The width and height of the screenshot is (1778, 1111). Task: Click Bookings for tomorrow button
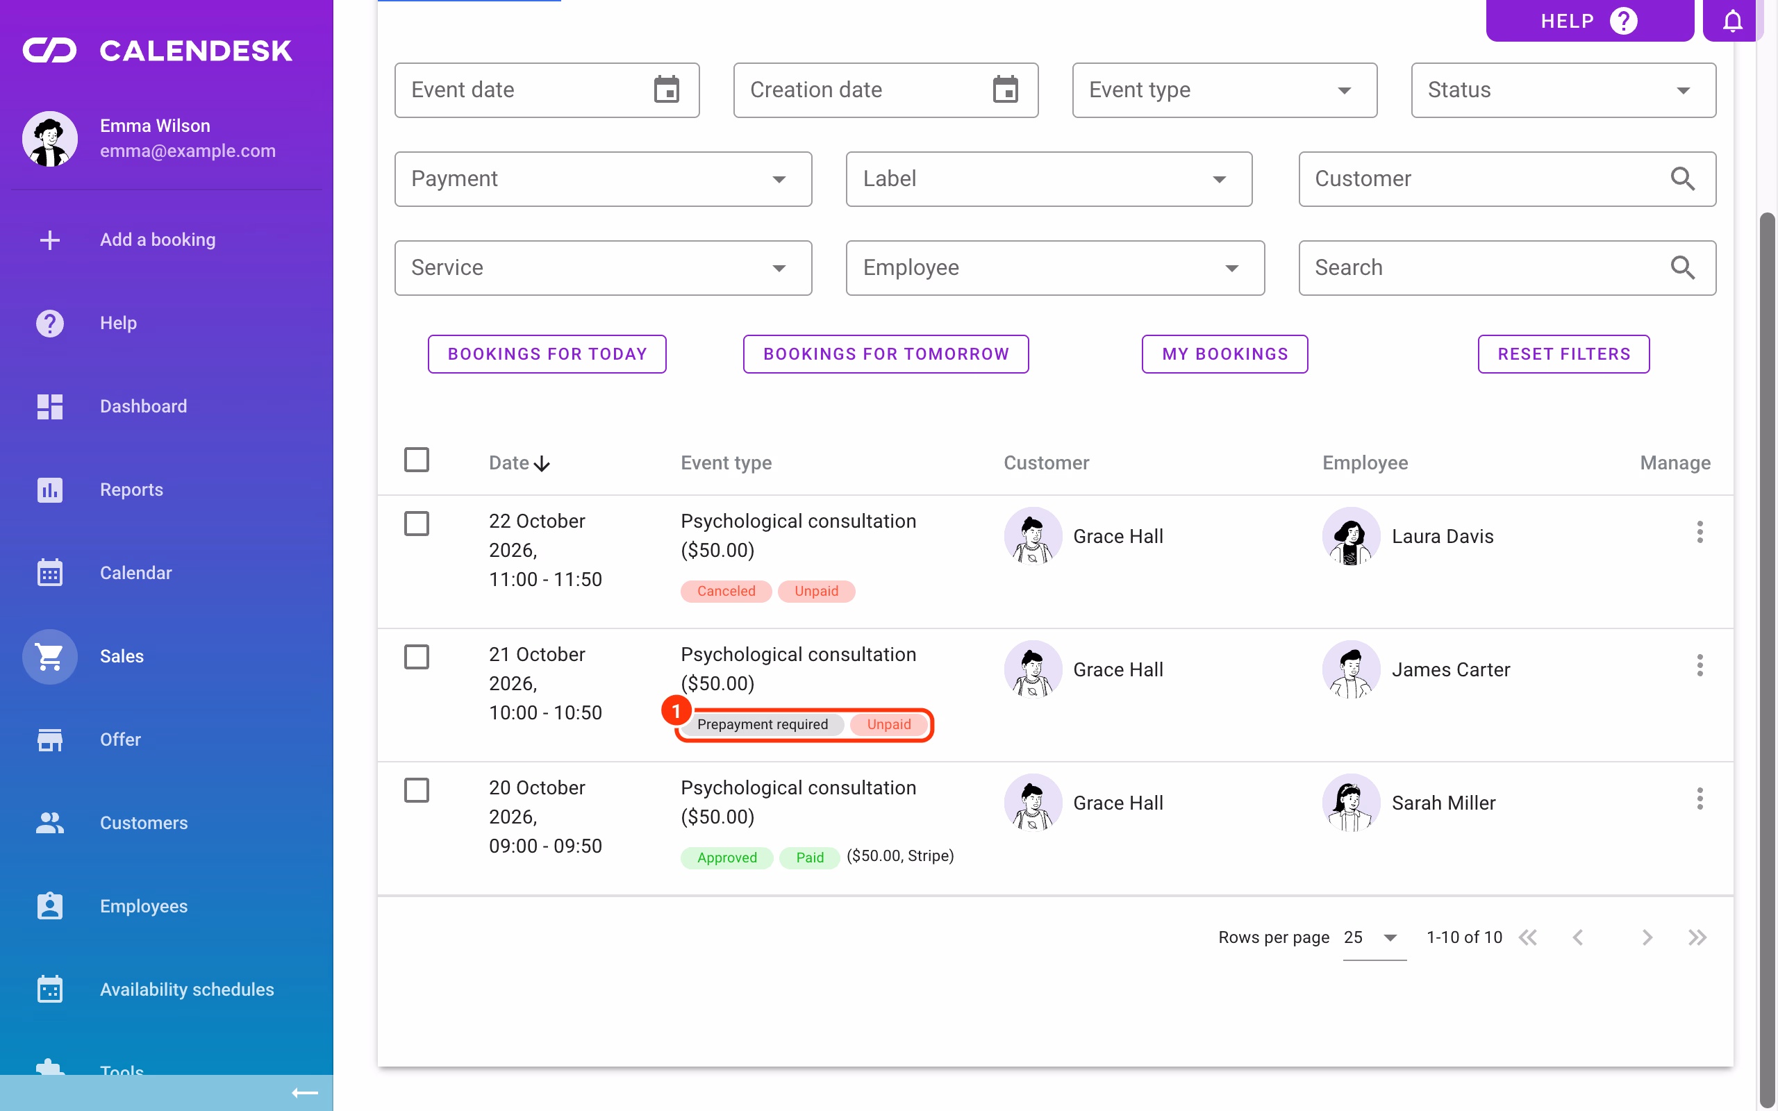886,354
